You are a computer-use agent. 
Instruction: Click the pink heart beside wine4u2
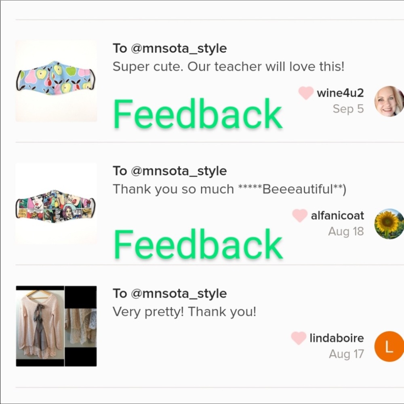[x=306, y=93]
